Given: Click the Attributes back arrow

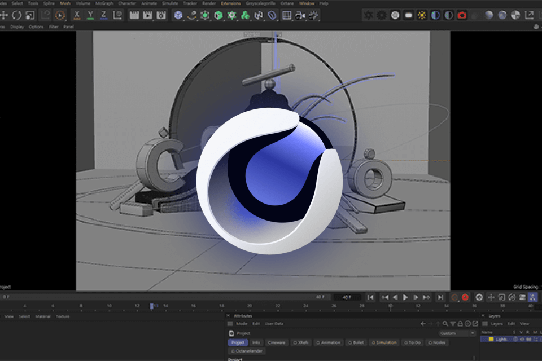Looking at the screenshot, I should (423, 324).
